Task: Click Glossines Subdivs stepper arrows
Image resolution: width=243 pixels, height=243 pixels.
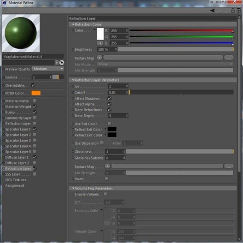Action: [124, 158]
